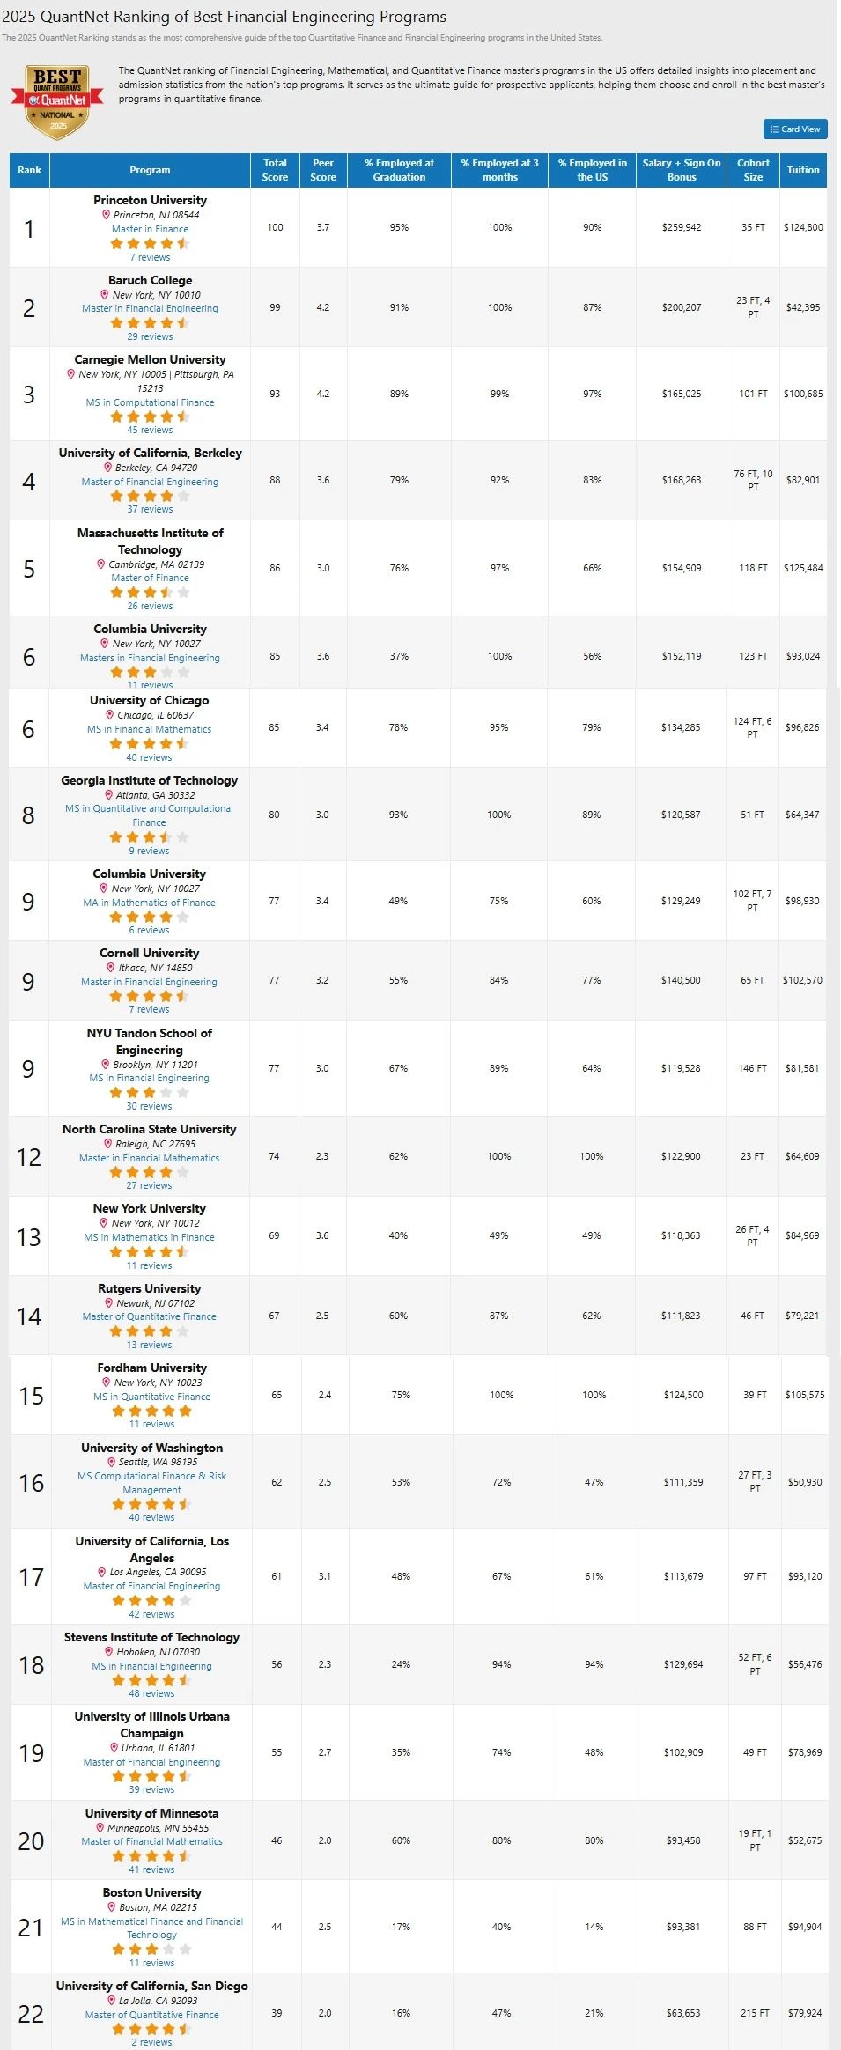Viewport: 841px width, 2050px height.
Task: Click the star rating for University of Chicago
Action: click(149, 743)
